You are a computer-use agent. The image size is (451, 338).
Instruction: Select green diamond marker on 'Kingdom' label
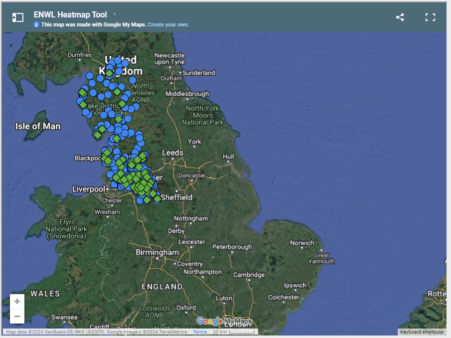109,73
